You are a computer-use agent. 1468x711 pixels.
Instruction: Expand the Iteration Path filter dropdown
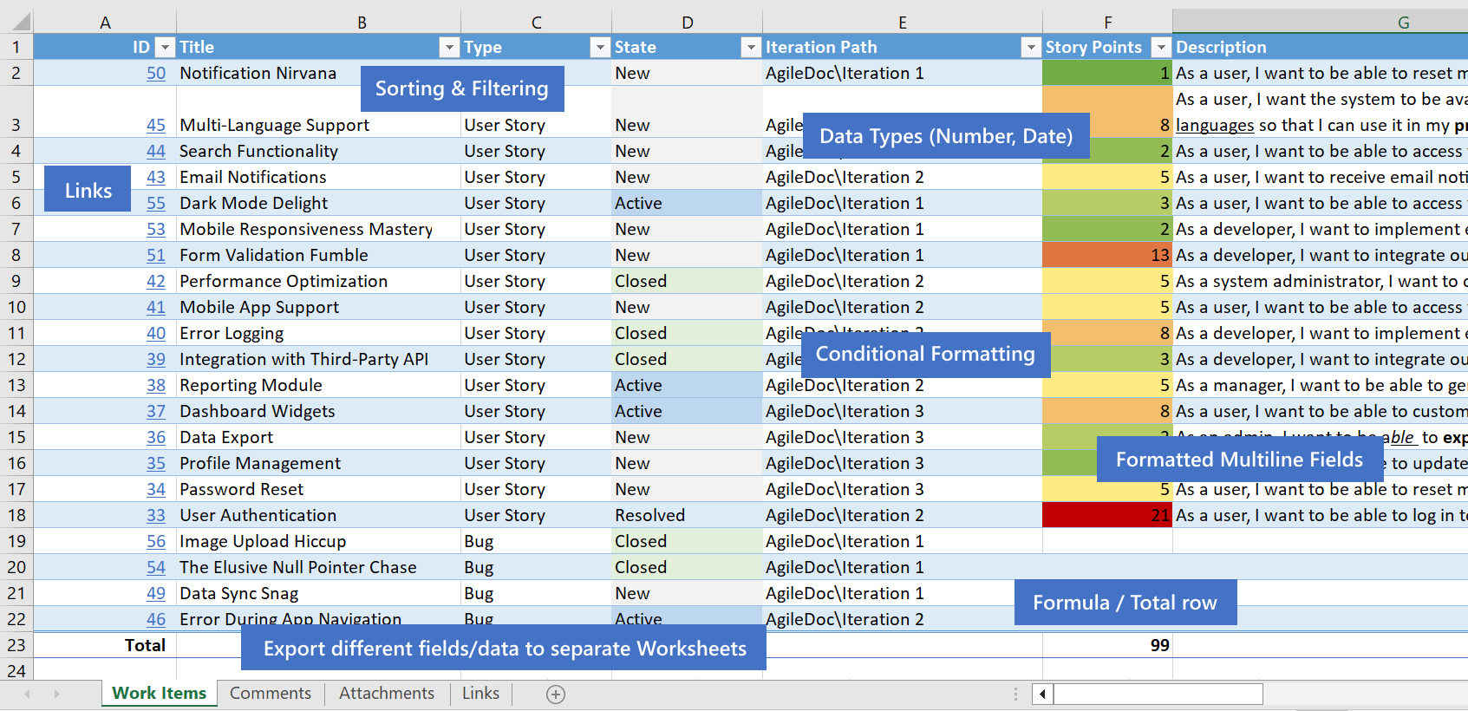(1030, 48)
